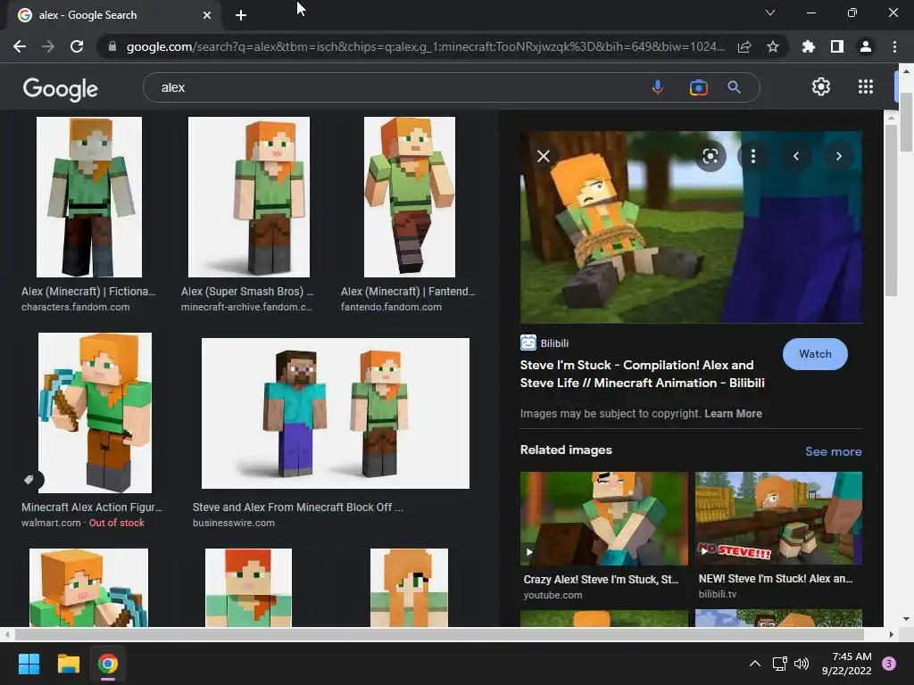Open the network tray icon
The image size is (914, 685).
779,664
